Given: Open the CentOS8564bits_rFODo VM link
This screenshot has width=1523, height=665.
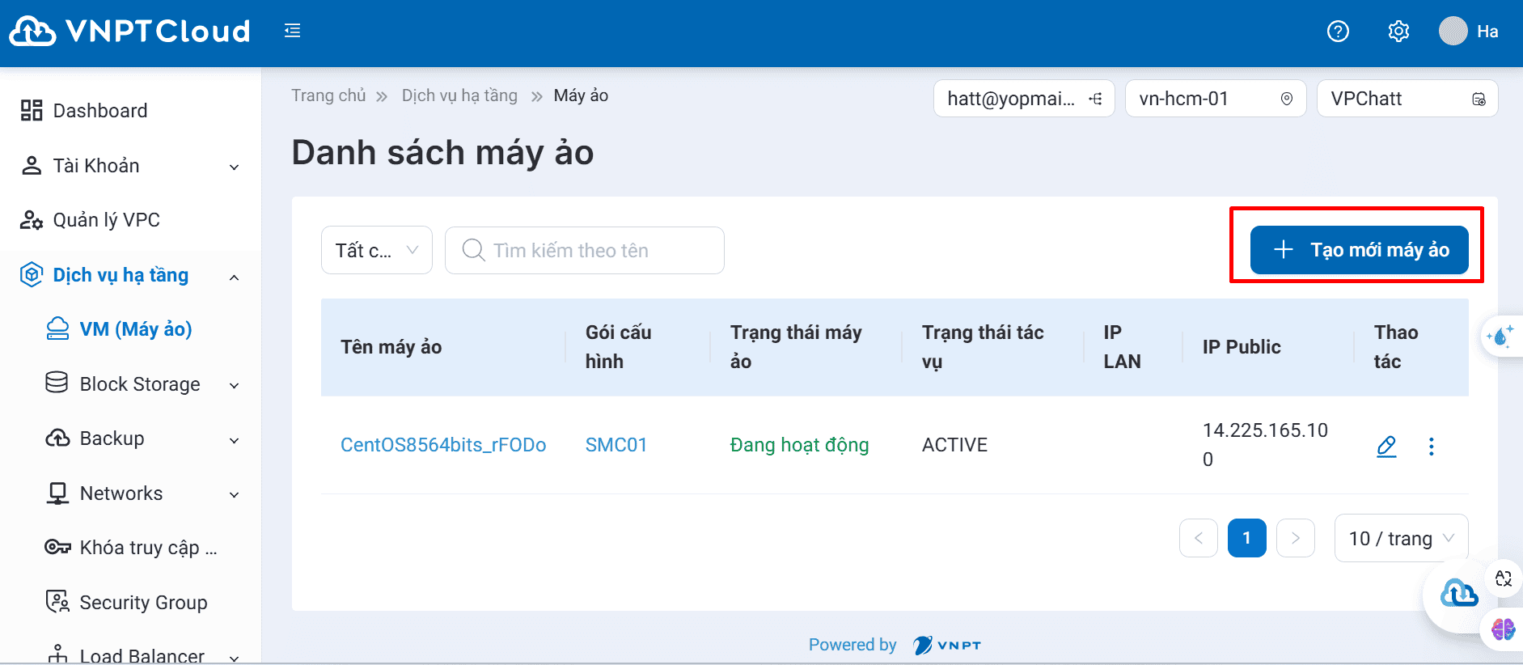Looking at the screenshot, I should 442,445.
